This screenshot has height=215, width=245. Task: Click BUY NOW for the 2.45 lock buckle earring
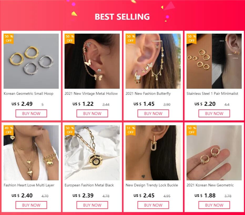tap(153, 205)
